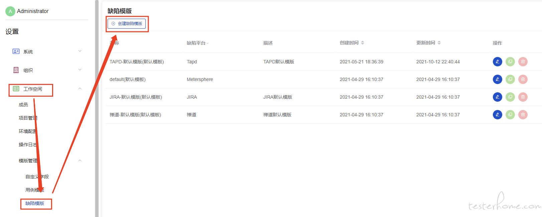Delete the default(默认模板) row
Screen dimensions: 542x217
click(x=523, y=79)
